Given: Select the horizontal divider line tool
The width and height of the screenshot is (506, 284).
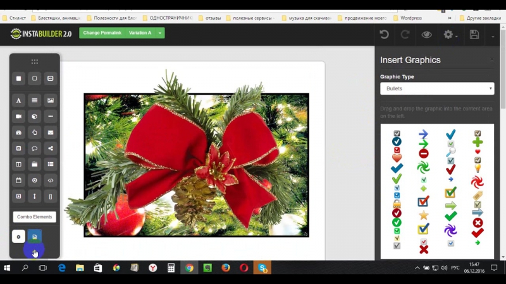Looking at the screenshot, I should click(51, 117).
